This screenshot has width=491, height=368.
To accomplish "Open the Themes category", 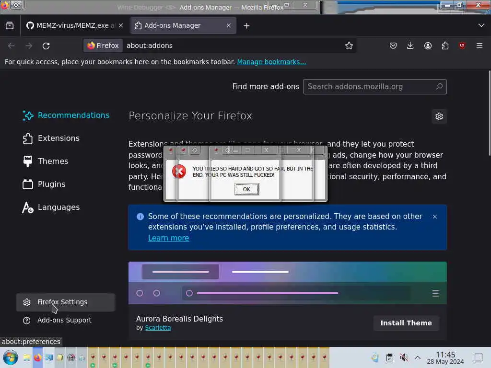I will pyautogui.click(x=46, y=161).
